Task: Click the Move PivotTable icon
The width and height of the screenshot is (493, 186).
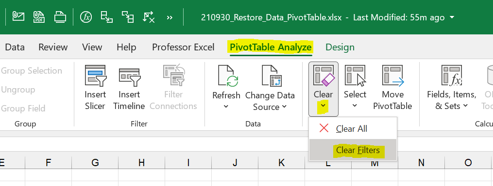Action: point(393,76)
